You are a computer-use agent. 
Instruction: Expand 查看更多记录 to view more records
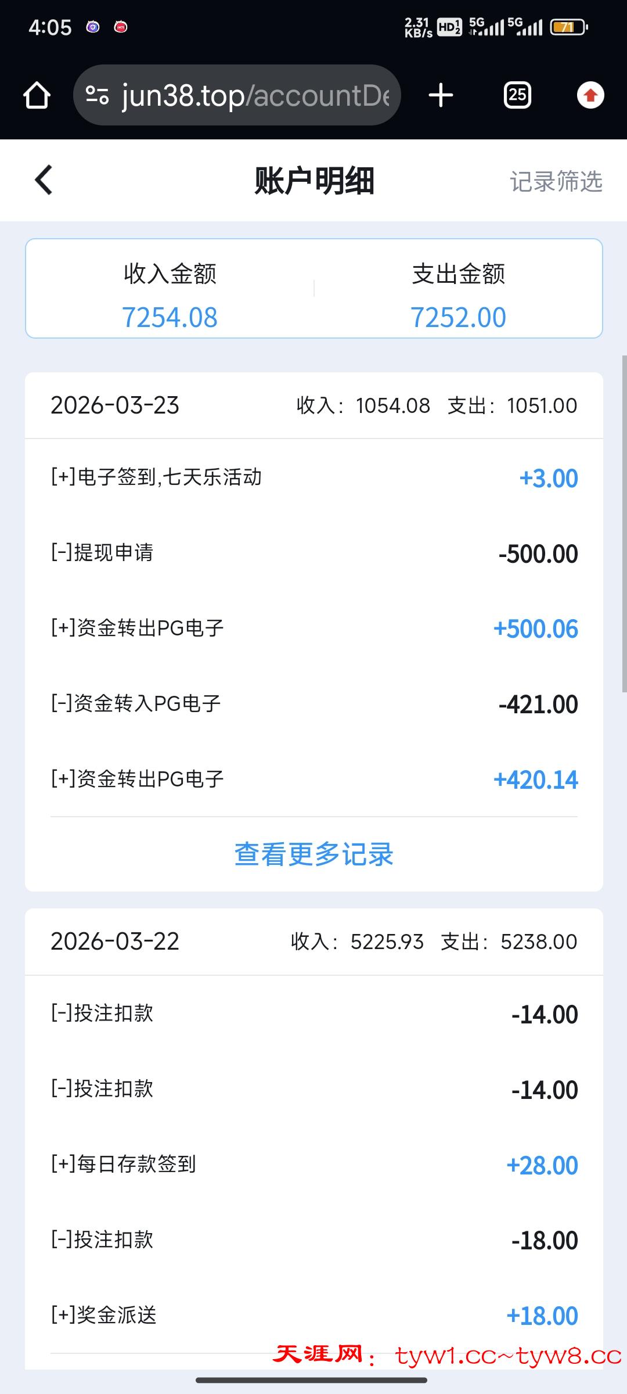click(313, 854)
